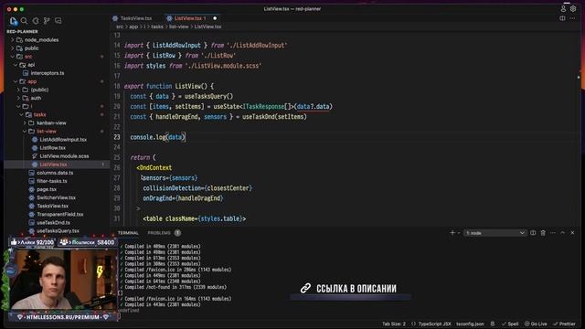Viewport: 585px width, 329px height.
Task: Open page.tsx file
Action: pyautogui.click(x=47, y=189)
